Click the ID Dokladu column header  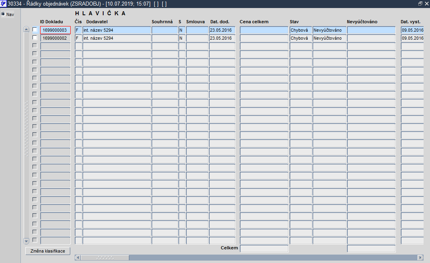(51, 22)
